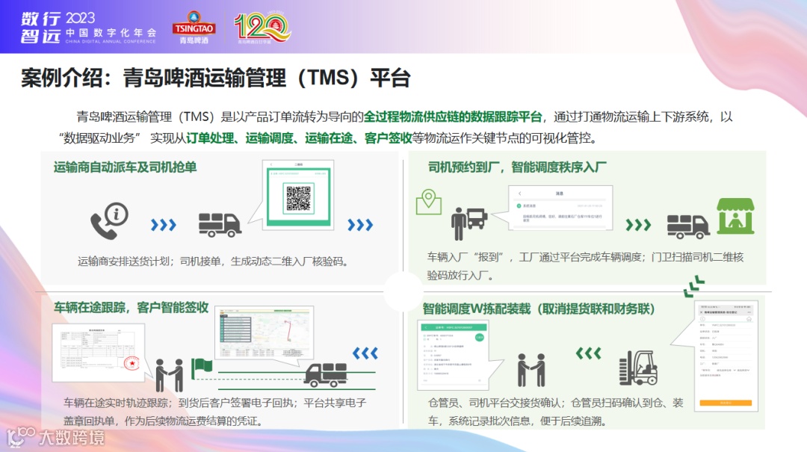Click the handshake icon by the green flag
Image resolution: width=807 pixels, height=452 pixels.
(170, 375)
